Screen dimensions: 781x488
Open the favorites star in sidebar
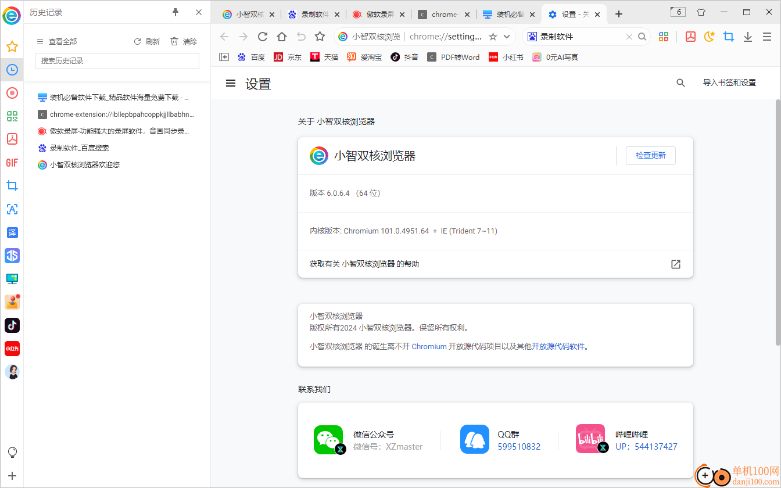click(12, 46)
